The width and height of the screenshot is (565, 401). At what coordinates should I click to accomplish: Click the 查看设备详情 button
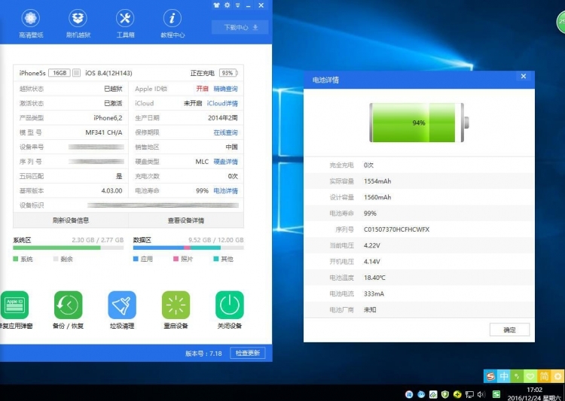(186, 220)
